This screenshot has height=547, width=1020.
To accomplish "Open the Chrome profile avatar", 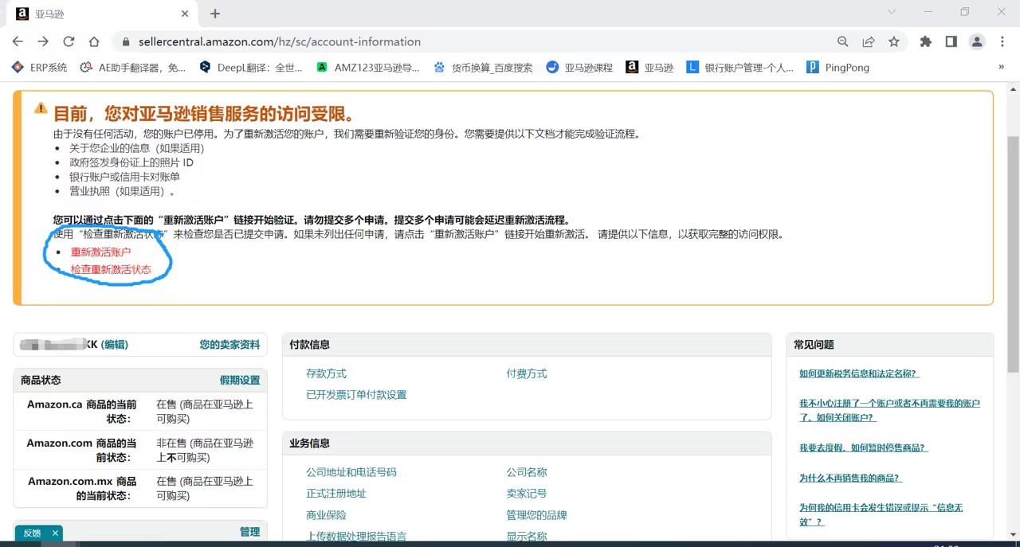I will point(976,41).
